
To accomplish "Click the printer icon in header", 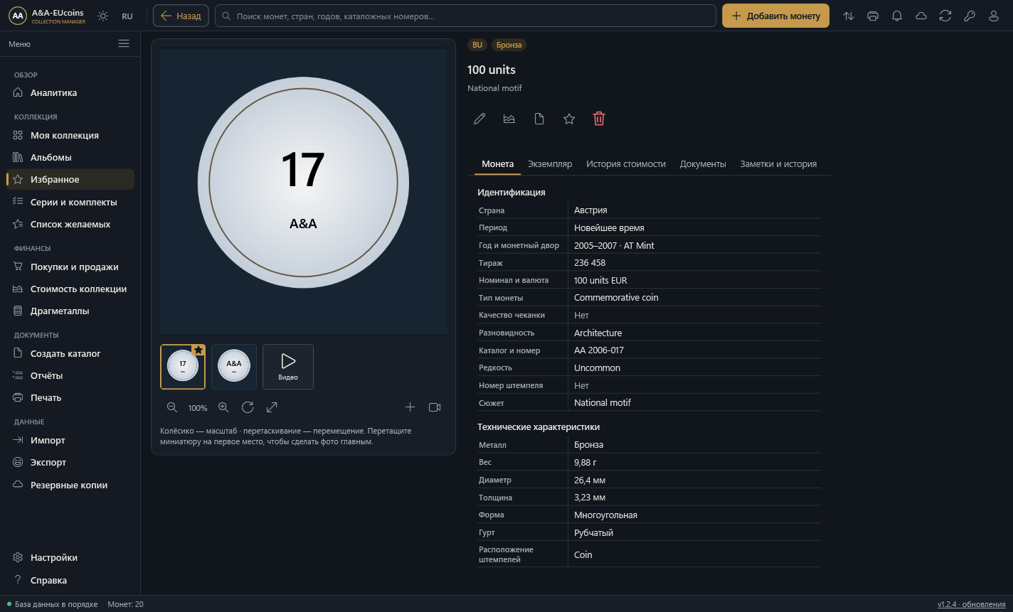I will 873,16.
